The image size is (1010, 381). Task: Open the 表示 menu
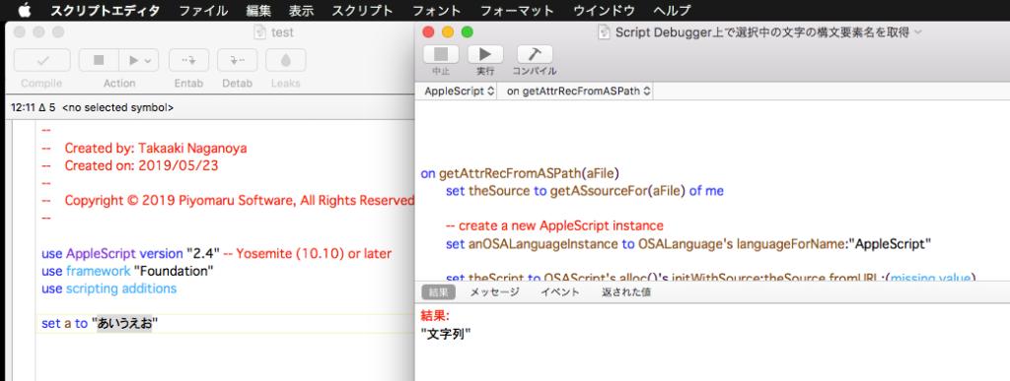[302, 10]
